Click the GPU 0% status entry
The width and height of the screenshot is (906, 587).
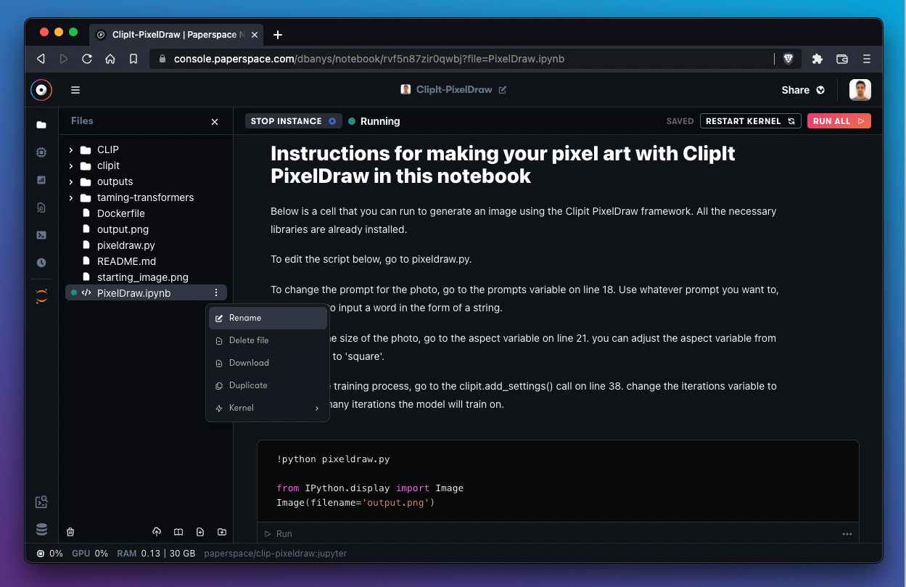point(90,554)
